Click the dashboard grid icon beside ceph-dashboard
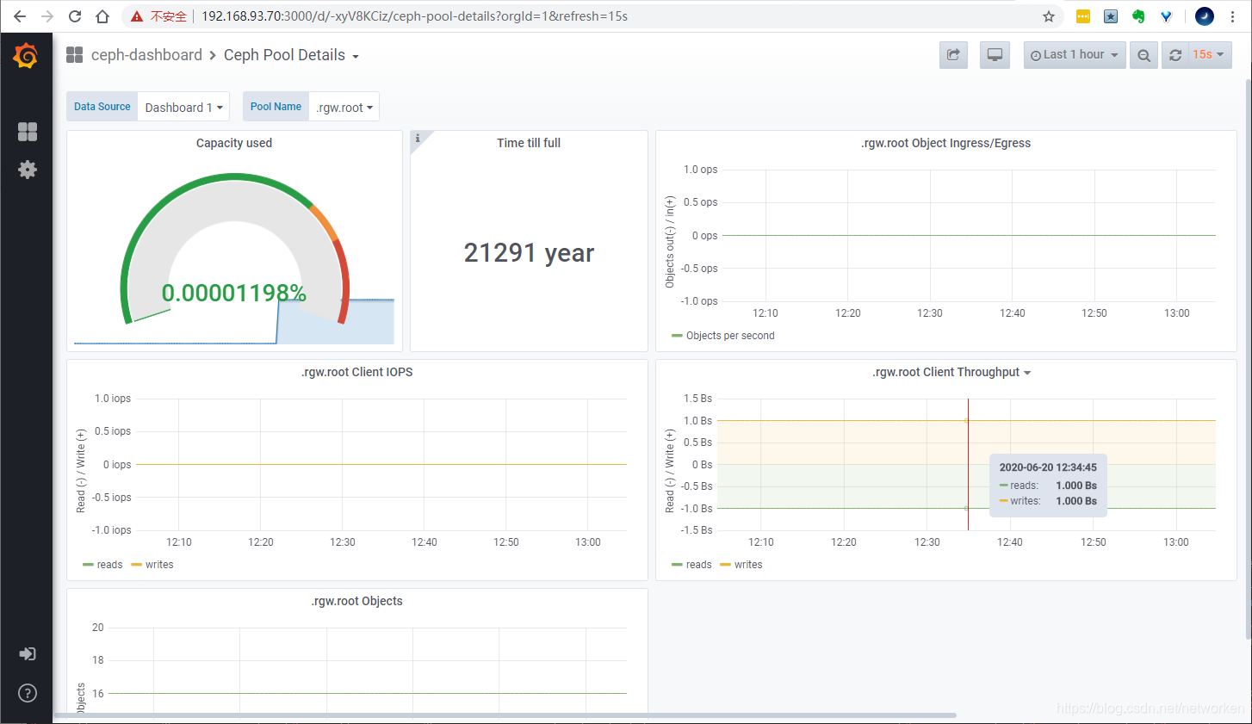The width and height of the screenshot is (1252, 724). (75, 55)
